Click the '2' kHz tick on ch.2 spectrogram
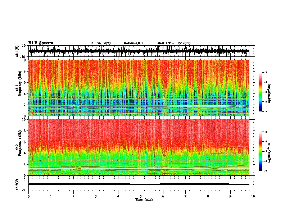Screen dimensions: 285x220 (25, 164)
